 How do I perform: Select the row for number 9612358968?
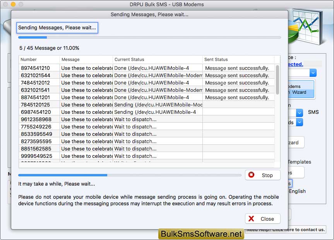tap(147, 119)
